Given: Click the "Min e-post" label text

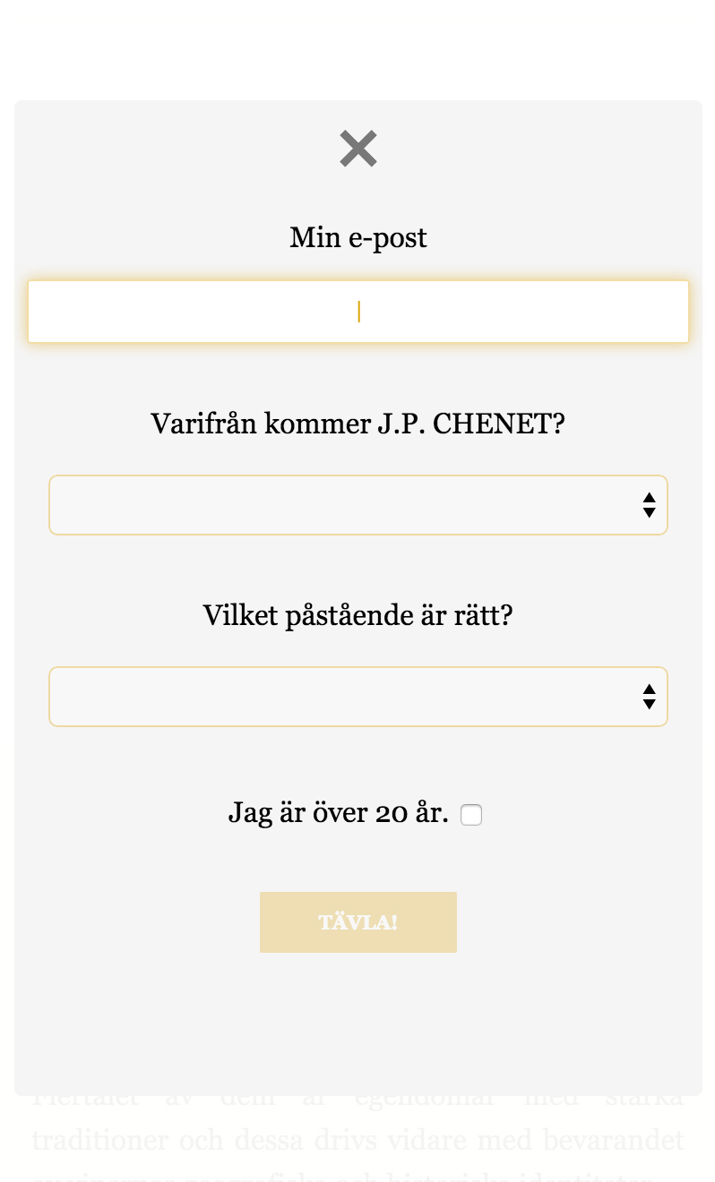Looking at the screenshot, I should [x=358, y=238].
